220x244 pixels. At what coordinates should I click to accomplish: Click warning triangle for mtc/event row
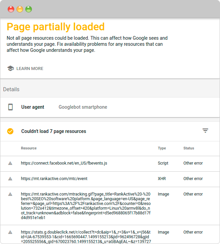(10, 179)
